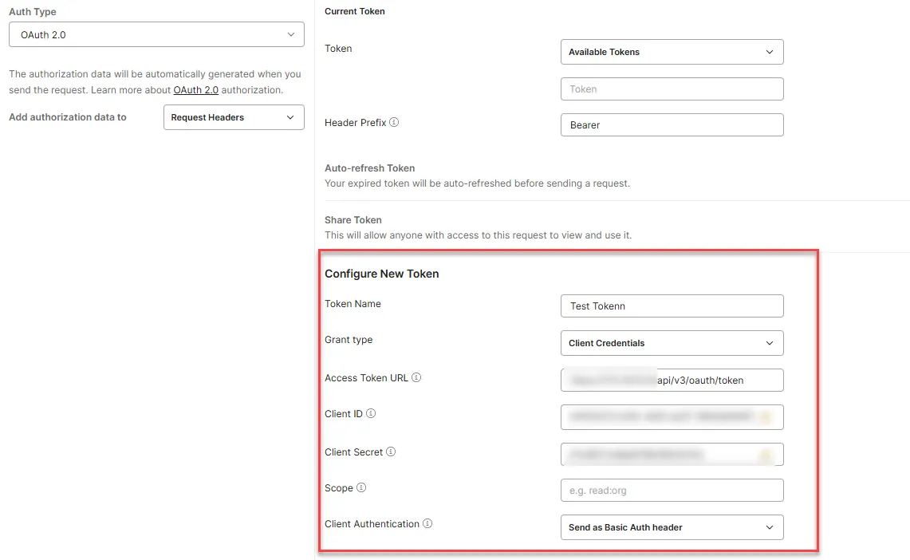Open the Auth Type OAuth 2.0 dropdown
This screenshot has width=910, height=560.
(156, 34)
